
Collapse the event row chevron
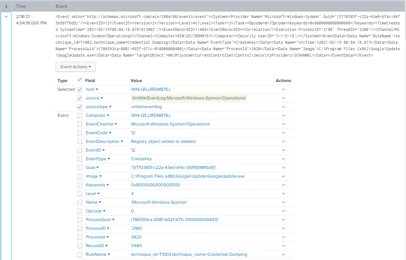[6, 17]
